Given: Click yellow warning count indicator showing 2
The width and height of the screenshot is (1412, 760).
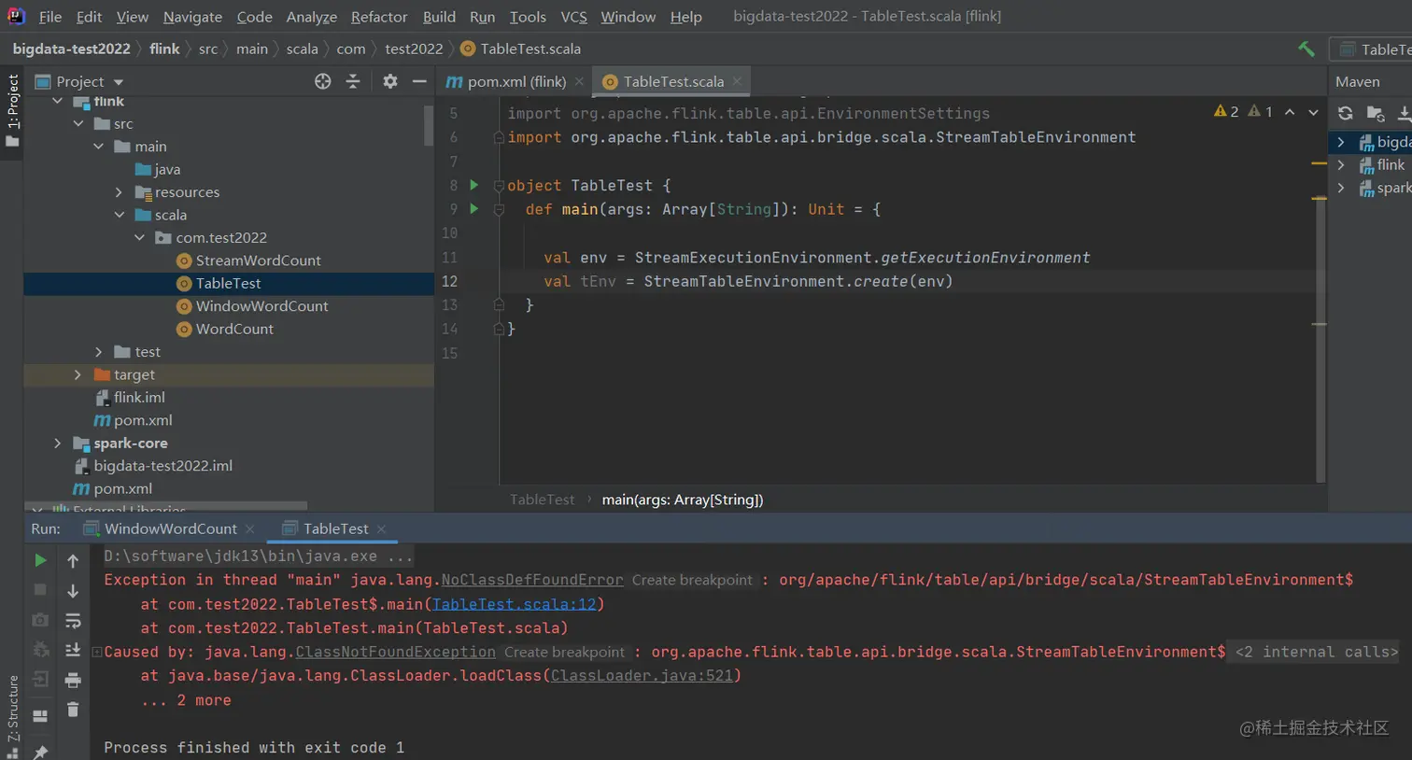Looking at the screenshot, I should point(1225,111).
